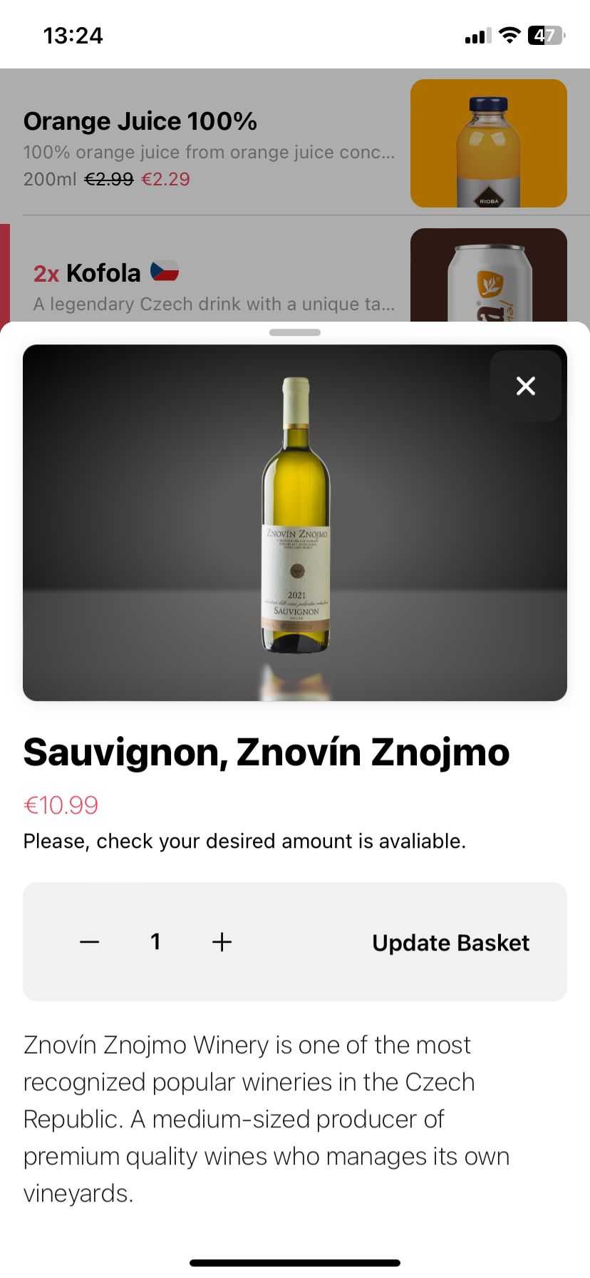Tap the Wi-Fi status icon
The width and height of the screenshot is (590, 1278).
pos(509,36)
